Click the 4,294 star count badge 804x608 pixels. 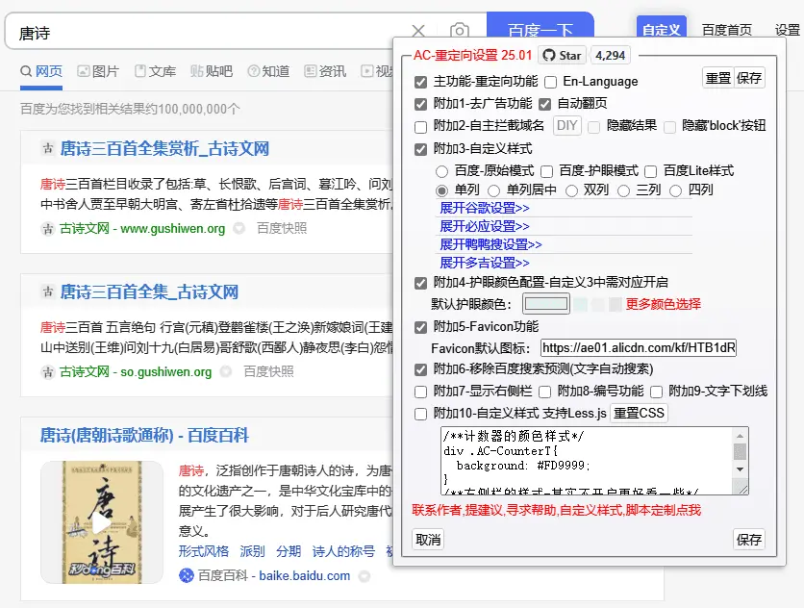tap(610, 55)
